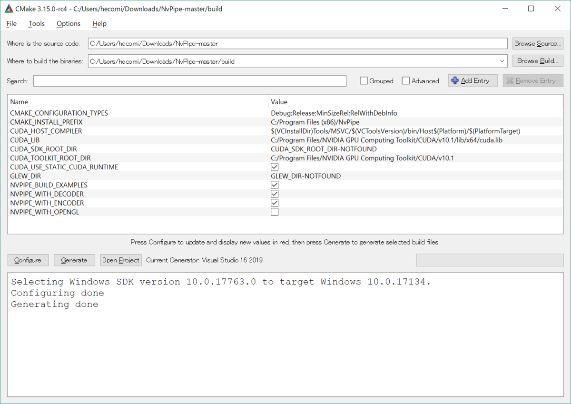This screenshot has width=571, height=404.
Task: Enable the Advanced checkbox
Action: 406,81
